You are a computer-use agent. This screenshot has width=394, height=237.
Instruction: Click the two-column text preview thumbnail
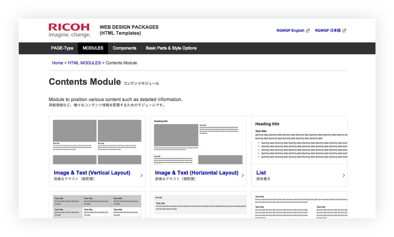click(299, 205)
